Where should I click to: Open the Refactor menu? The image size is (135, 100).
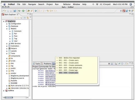pos(67,4)
